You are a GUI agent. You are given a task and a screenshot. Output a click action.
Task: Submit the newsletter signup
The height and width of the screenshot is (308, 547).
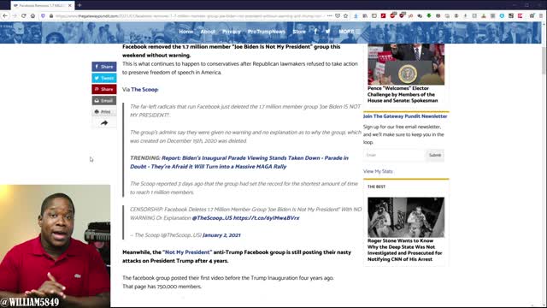click(435, 155)
